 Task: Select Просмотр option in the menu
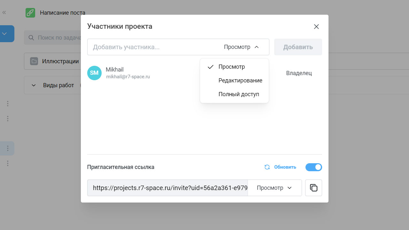234,67
